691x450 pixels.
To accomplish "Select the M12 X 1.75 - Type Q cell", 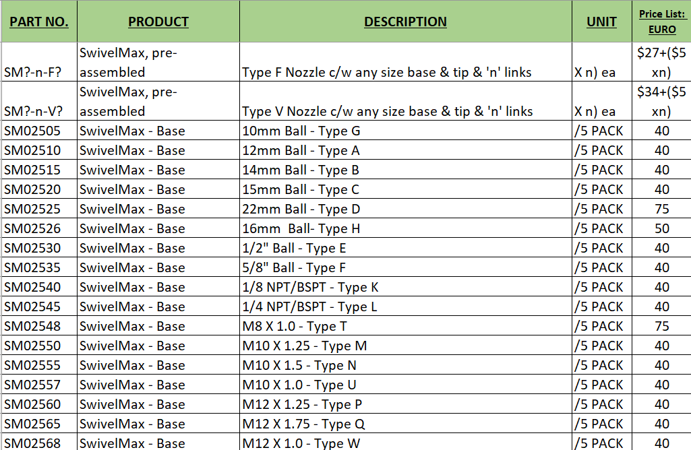I will coord(405,424).
